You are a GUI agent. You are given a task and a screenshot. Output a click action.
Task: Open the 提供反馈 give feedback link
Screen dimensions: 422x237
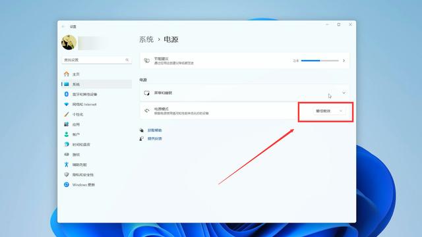pos(154,139)
